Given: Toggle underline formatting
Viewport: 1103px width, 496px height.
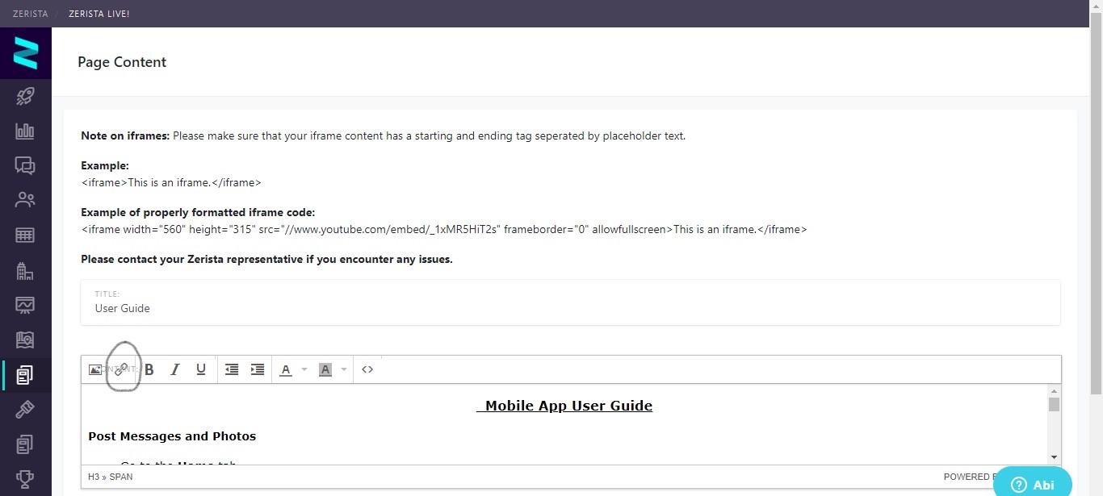Looking at the screenshot, I should tap(201, 369).
